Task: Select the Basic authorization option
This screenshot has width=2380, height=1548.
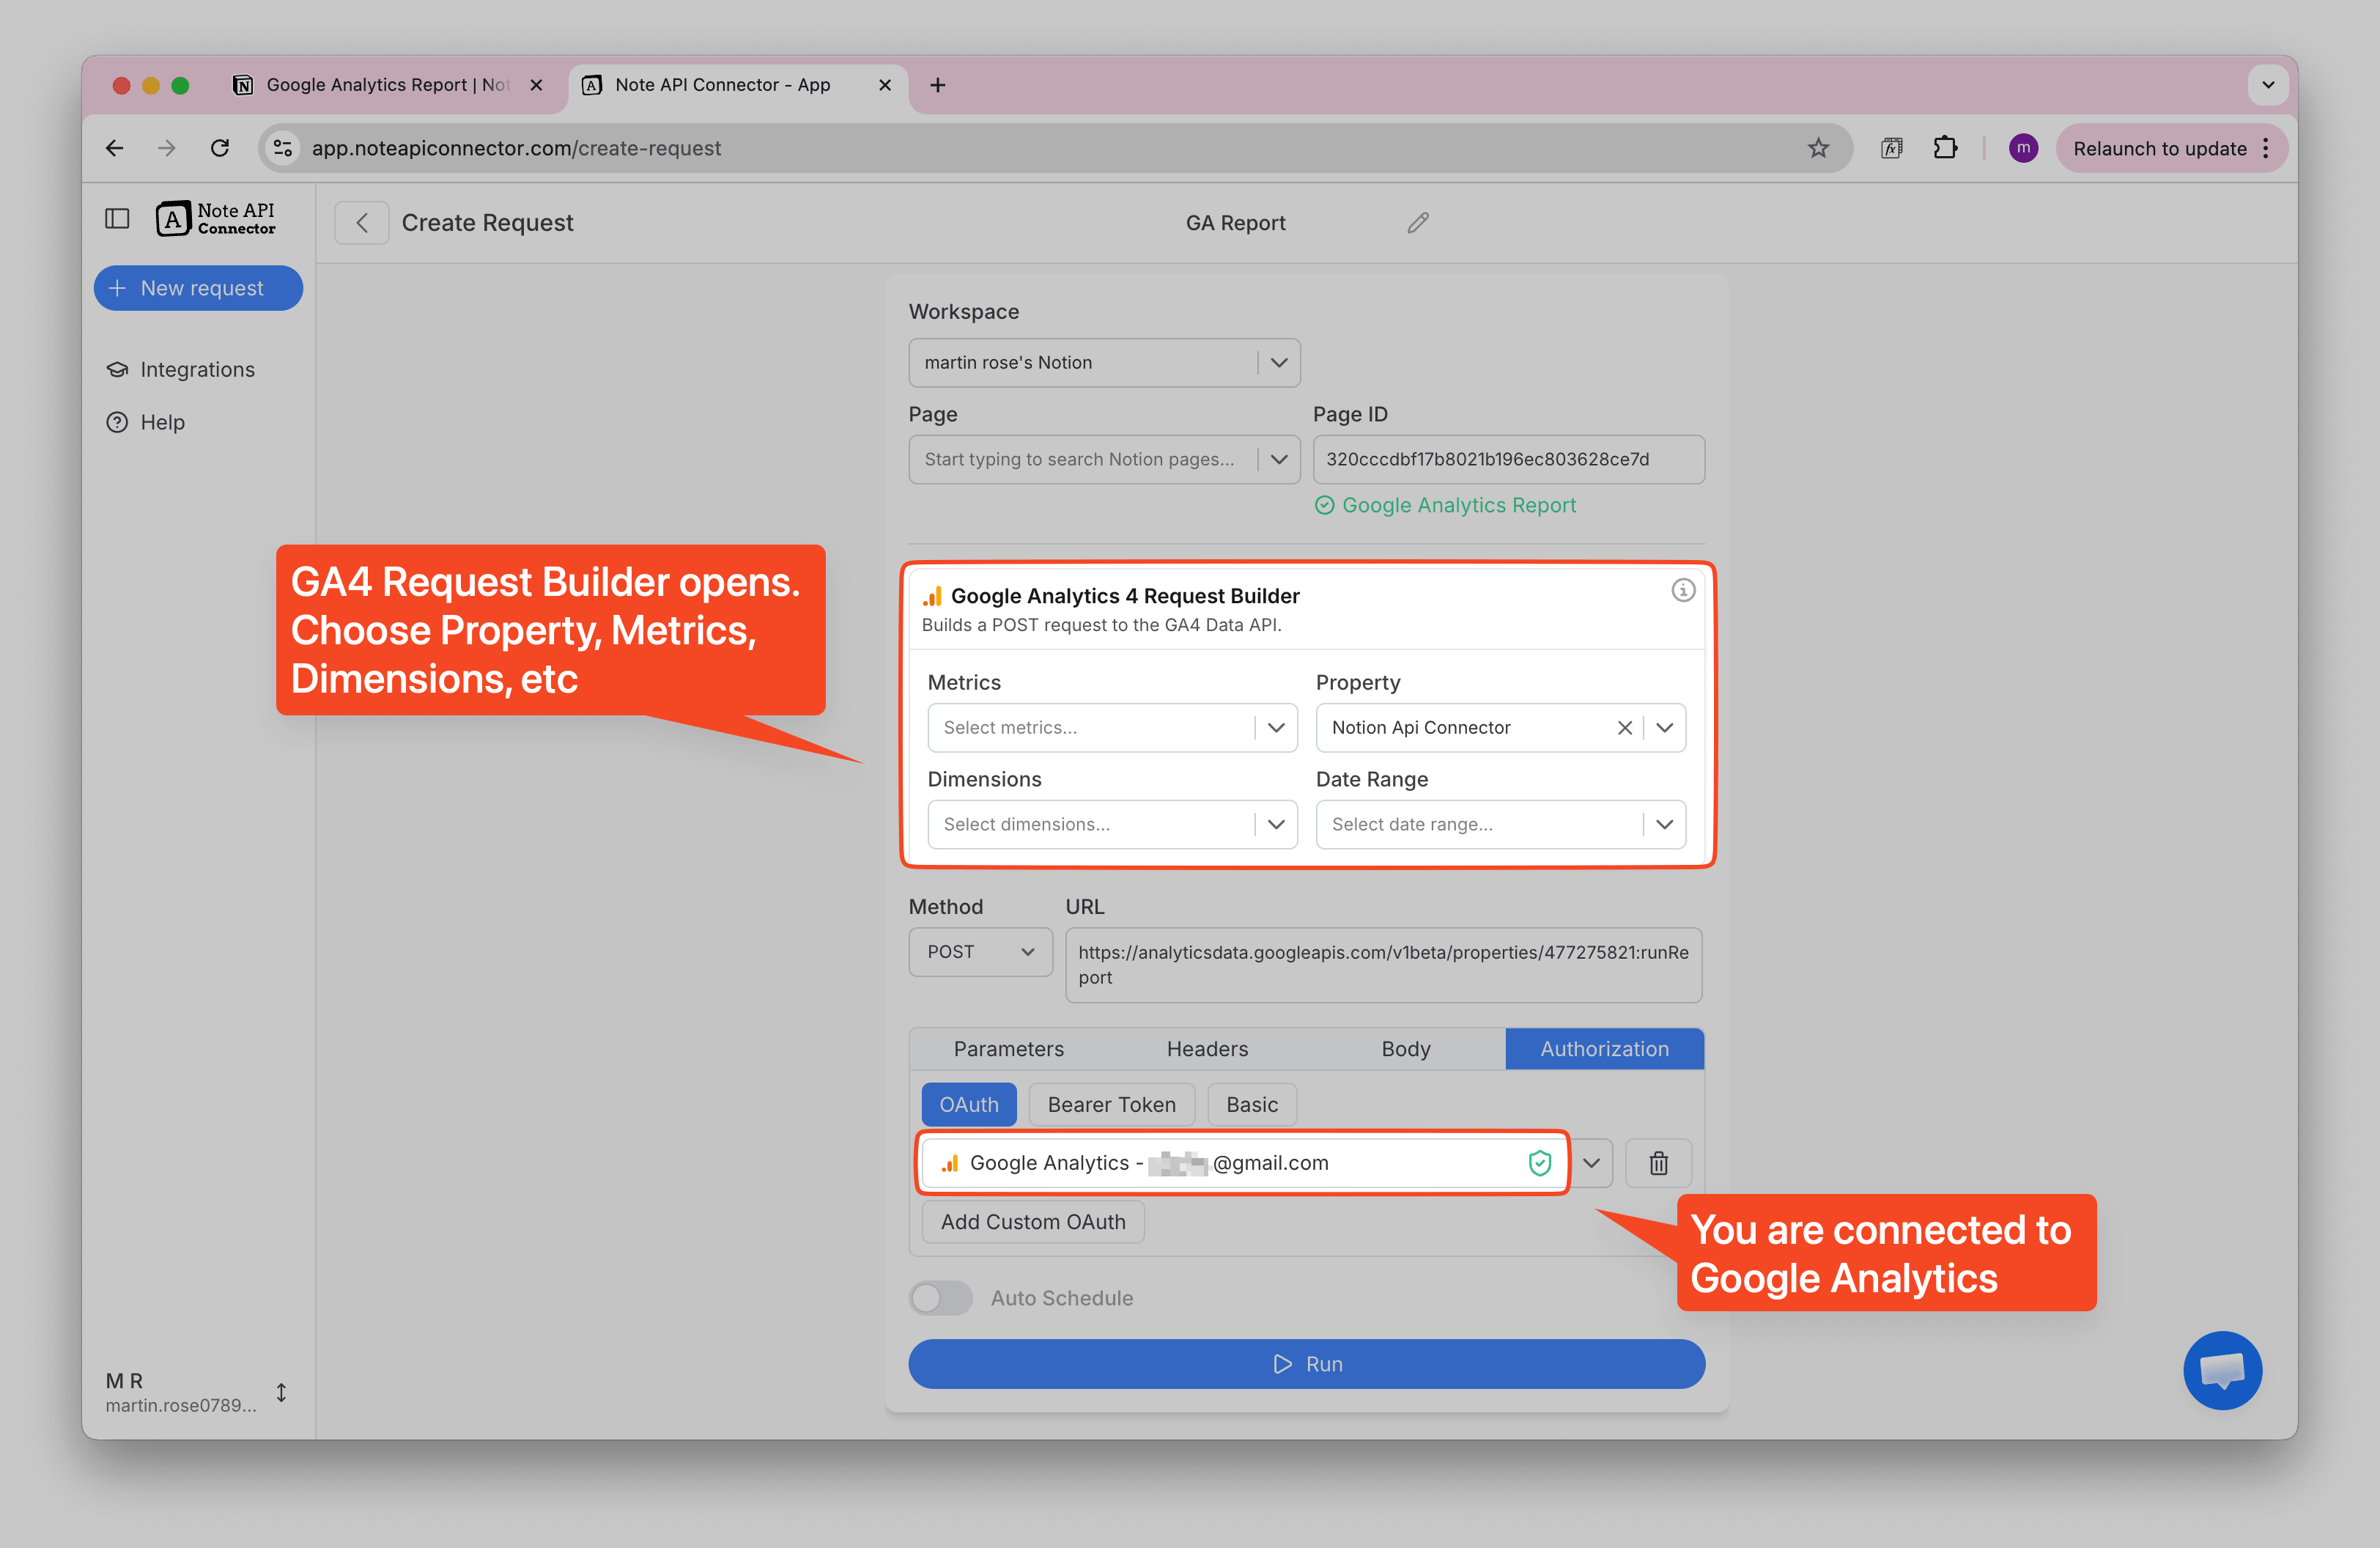Action: pyautogui.click(x=1251, y=1104)
